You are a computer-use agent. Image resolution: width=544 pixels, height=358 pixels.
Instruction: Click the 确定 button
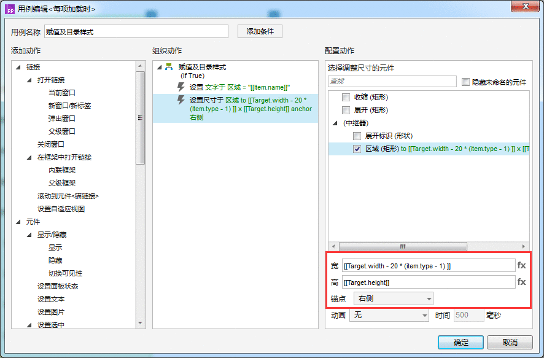click(460, 343)
